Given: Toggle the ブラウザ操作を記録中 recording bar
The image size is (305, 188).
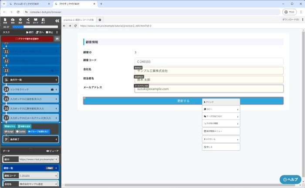Looking at the screenshot, I should 27,39.
